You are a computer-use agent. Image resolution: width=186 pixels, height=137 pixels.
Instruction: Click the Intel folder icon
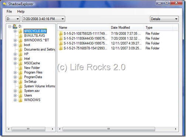pos(20,58)
